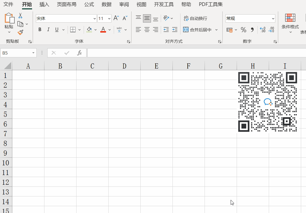Toggle top vertical alignment

[138, 18]
